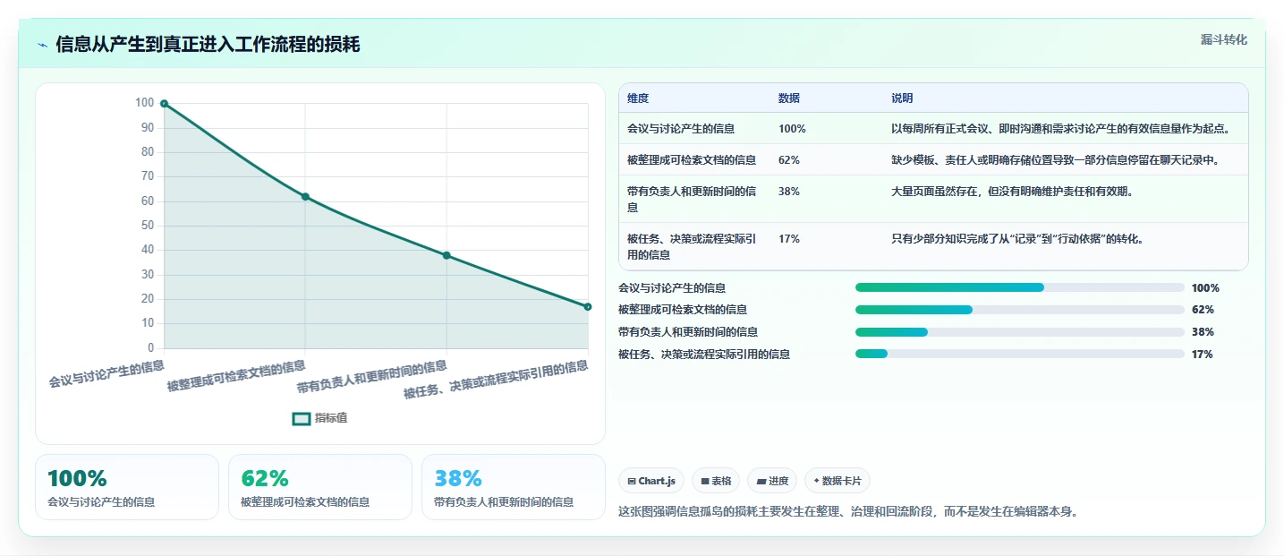Select the chart data point at value 62
This screenshot has height=556, width=1284.
[x=305, y=196]
